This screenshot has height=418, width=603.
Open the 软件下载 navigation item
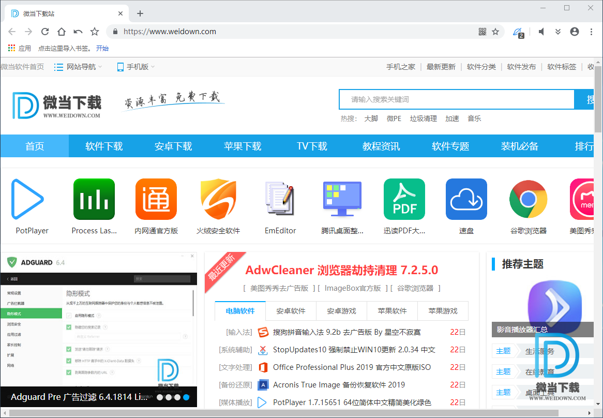[x=104, y=146]
